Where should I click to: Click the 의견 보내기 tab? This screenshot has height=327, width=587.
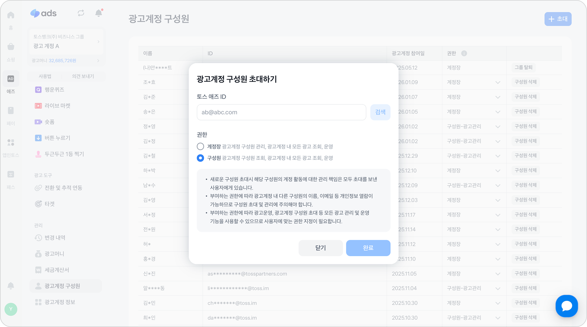click(83, 76)
